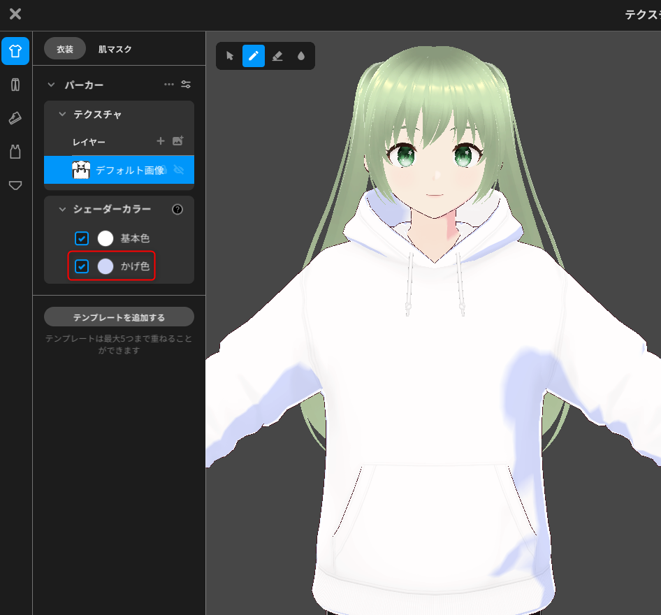The image size is (661, 615).
Task: Collapse the シェーダーカラー section
Action: tap(61, 208)
